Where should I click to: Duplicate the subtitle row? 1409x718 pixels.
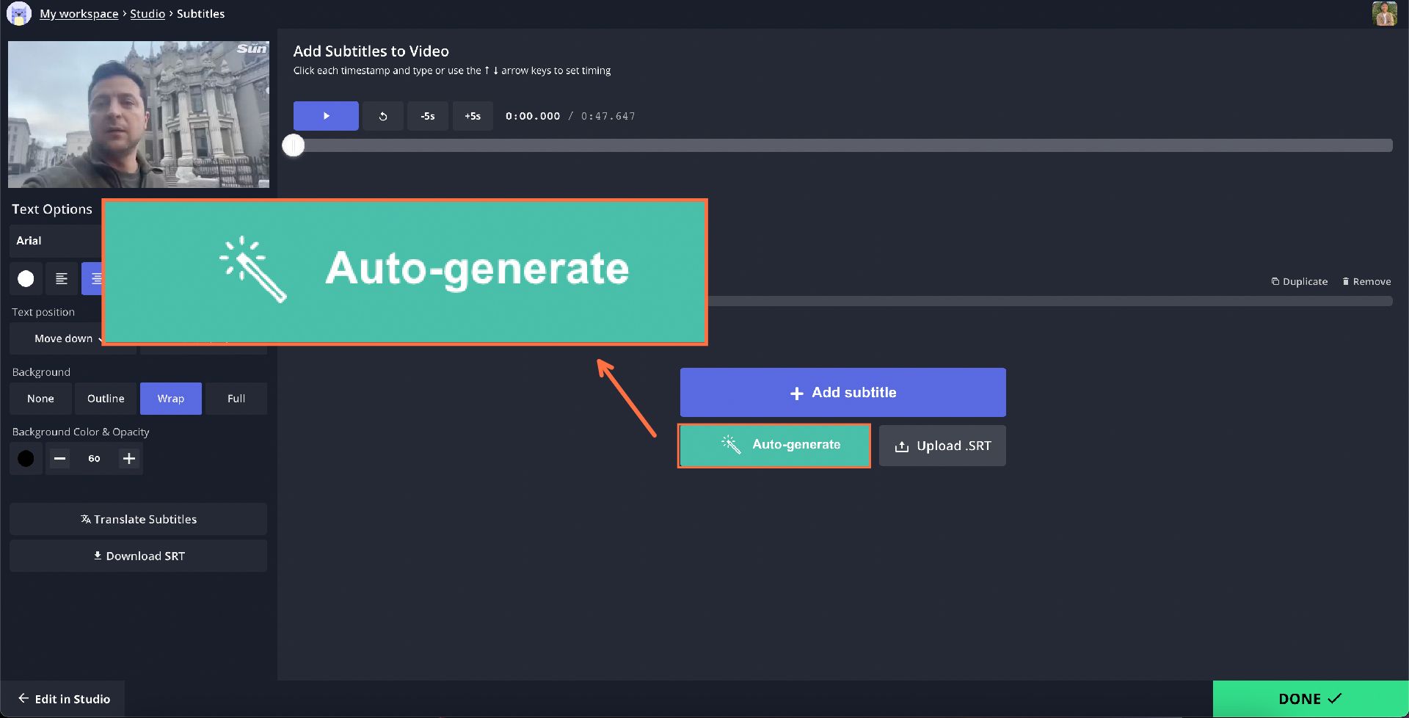(x=1300, y=281)
